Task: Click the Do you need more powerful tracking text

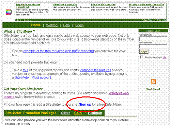Action: [x=31, y=62]
